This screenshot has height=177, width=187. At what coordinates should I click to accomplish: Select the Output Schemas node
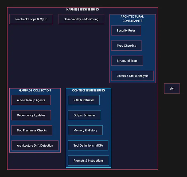[x=84, y=115]
